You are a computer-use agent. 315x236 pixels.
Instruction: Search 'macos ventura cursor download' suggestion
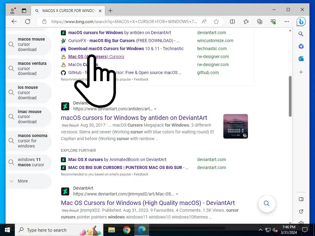coord(29,69)
